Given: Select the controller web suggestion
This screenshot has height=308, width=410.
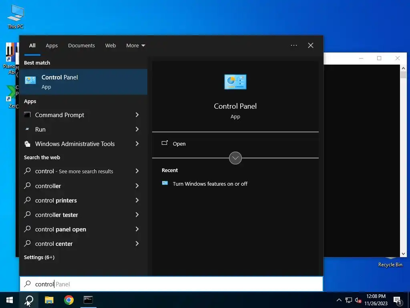Looking at the screenshot, I should pyautogui.click(x=76, y=186).
